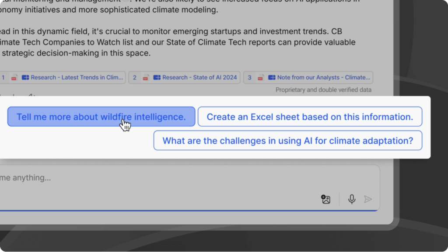The height and width of the screenshot is (252, 448).
Task: Click the CB Insights logo on source 3
Action: [x=272, y=77]
